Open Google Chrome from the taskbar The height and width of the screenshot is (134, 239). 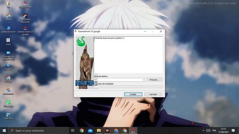(x=81, y=131)
